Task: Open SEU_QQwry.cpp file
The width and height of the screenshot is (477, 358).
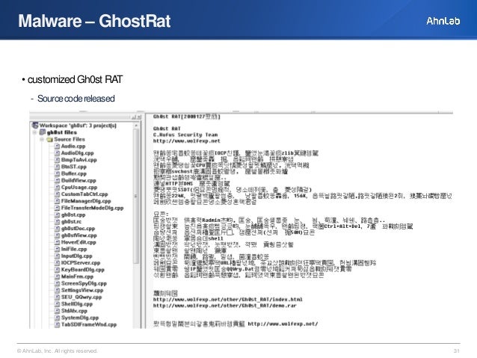Action: [81, 297]
